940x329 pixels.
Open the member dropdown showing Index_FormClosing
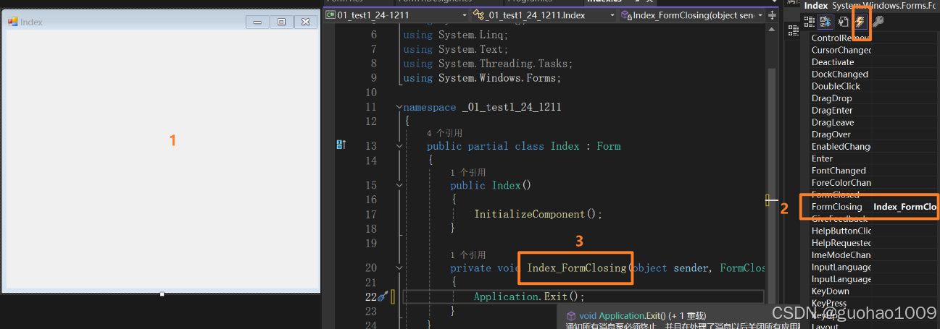(x=693, y=15)
